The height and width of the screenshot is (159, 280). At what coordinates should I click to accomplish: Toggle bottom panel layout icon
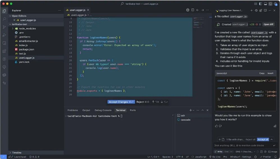point(265,4)
